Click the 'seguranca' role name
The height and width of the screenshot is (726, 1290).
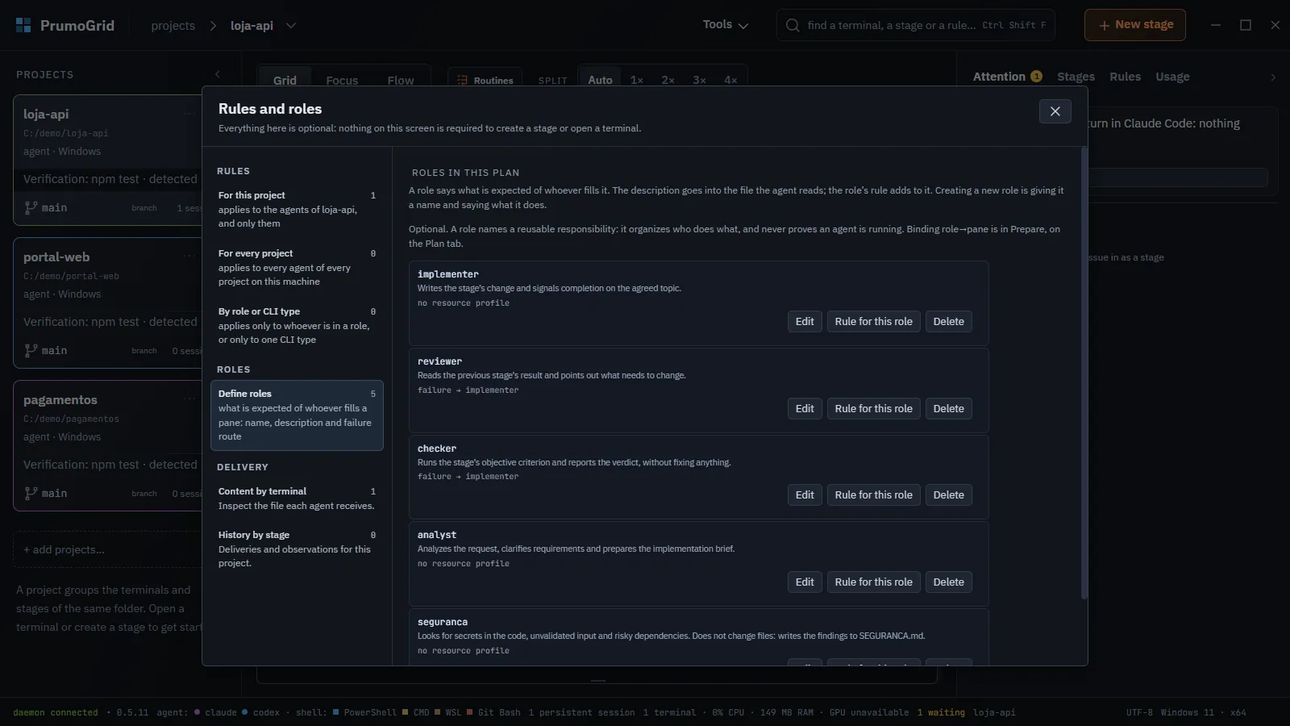(443, 622)
